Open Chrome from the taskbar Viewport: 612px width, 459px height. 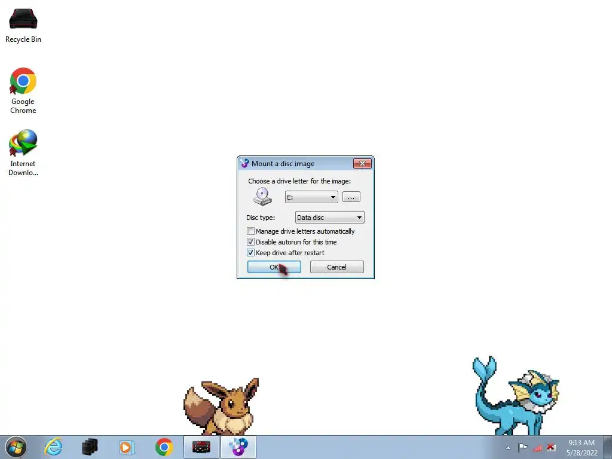(x=164, y=447)
